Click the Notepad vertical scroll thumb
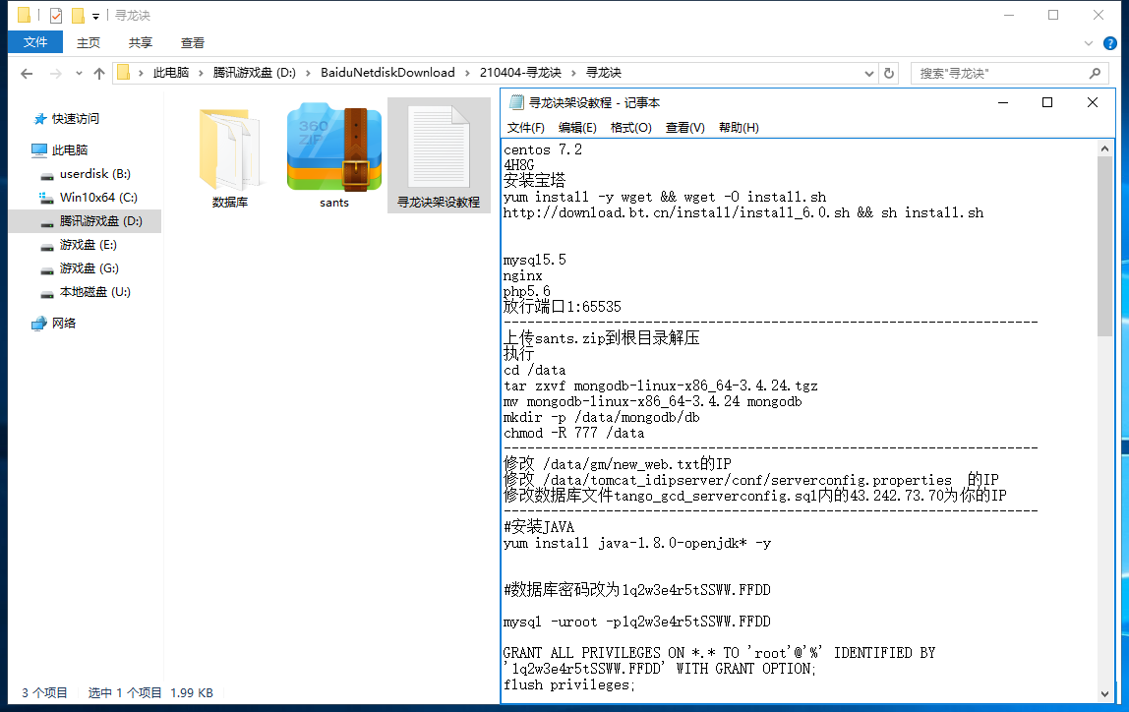Image resolution: width=1129 pixels, height=712 pixels. point(1105,246)
